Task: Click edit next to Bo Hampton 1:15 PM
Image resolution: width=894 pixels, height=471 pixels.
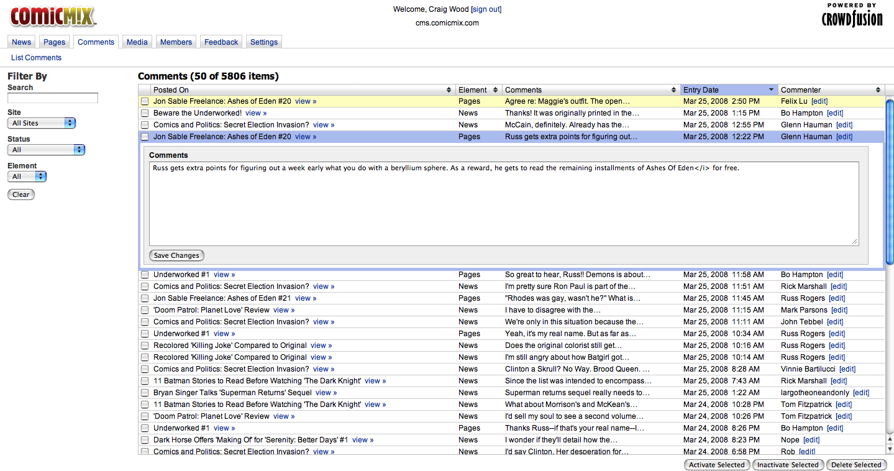Action: [x=835, y=113]
